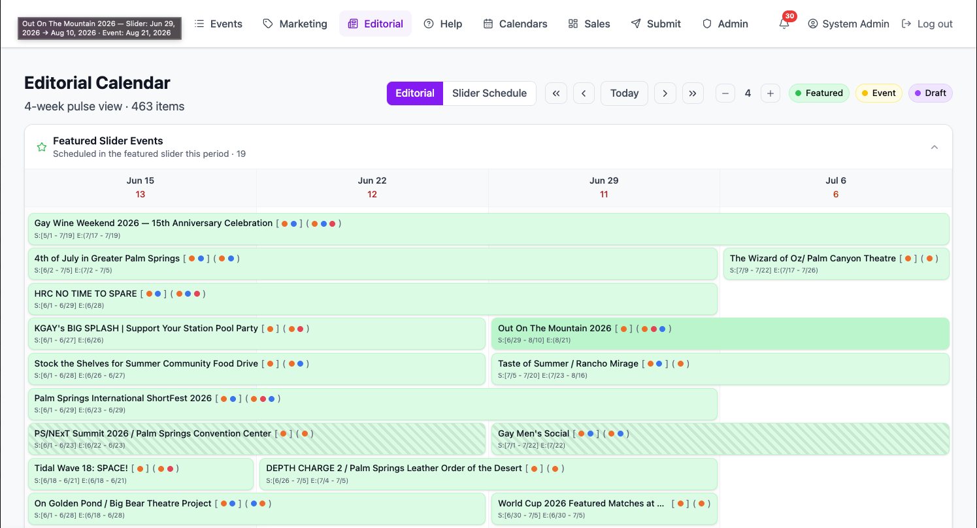
Task: Open 4th of July in Greater Palm Springs
Action: coord(373,264)
